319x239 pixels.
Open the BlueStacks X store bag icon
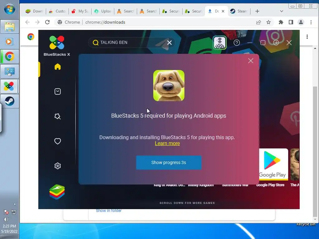pos(58,91)
